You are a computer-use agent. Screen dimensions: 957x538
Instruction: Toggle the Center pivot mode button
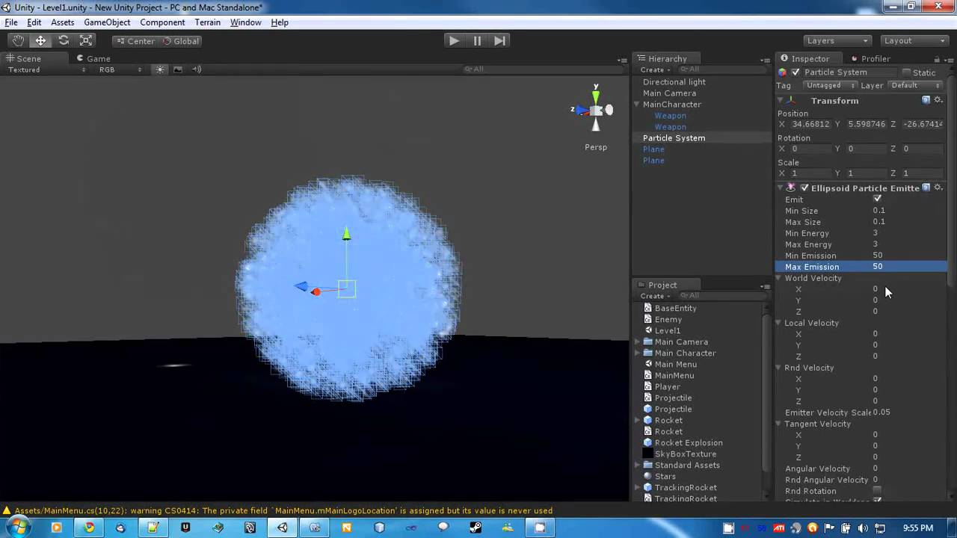(x=135, y=41)
